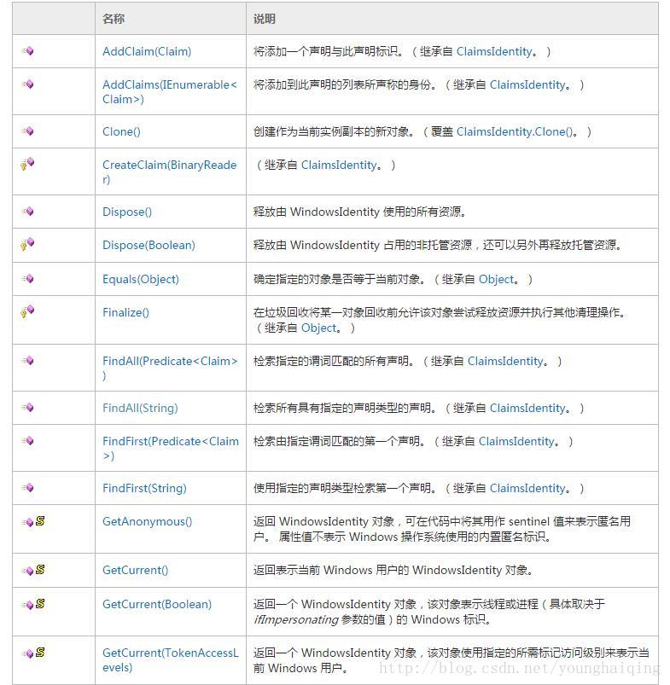Click the method icon beside Dispose()
Viewport: 670px width, 685px height.
click(28, 212)
